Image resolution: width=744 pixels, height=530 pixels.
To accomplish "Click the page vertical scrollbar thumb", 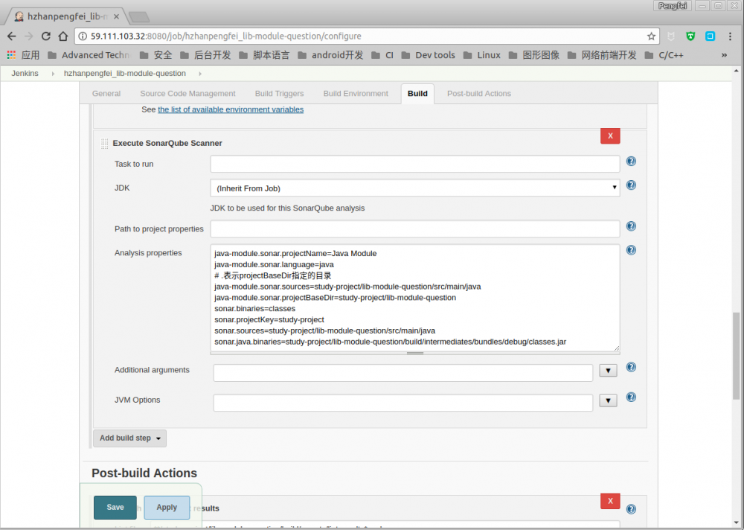I will pos(736,356).
